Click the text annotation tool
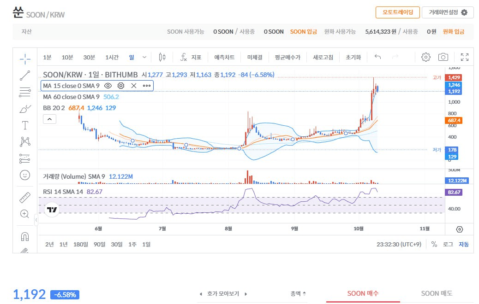Image resolution: width=479 pixels, height=304 pixels. point(25,125)
